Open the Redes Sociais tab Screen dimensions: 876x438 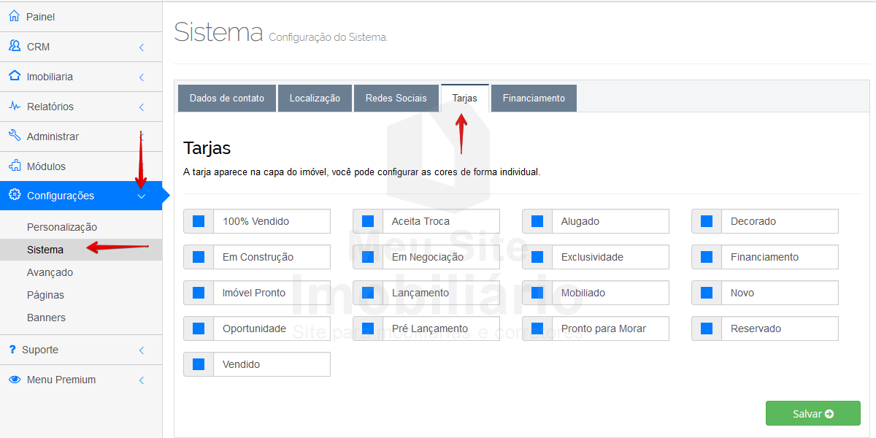click(x=396, y=99)
